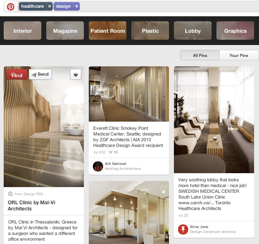Viewport: 259px width, 244px height.
Task: Like the ORL Clinic pin with heart
Action: click(76, 75)
